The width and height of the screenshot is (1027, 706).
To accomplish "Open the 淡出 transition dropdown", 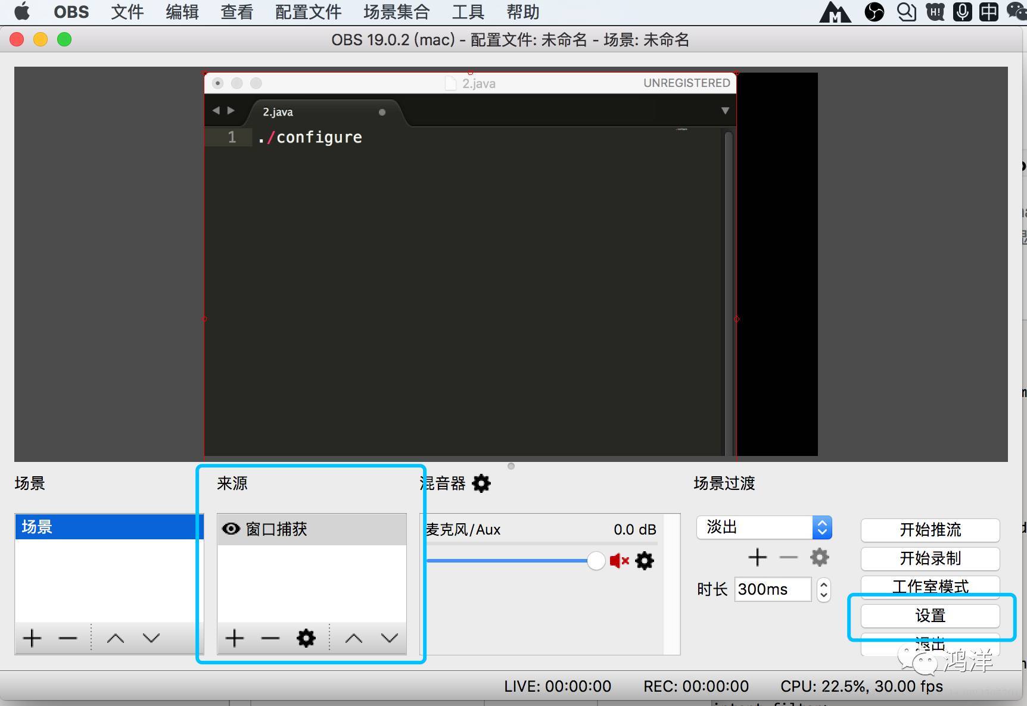I will (764, 527).
